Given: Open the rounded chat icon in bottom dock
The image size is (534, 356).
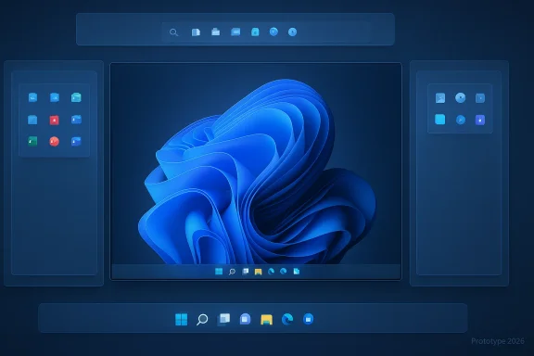Looking at the screenshot, I should coord(245,319).
